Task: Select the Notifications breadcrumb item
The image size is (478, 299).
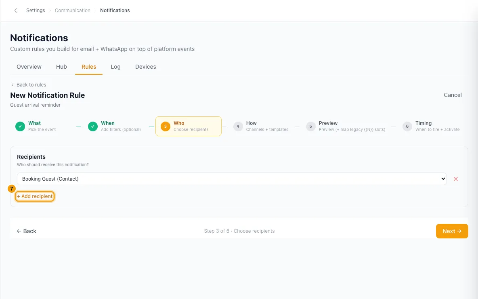Action: coord(115,11)
